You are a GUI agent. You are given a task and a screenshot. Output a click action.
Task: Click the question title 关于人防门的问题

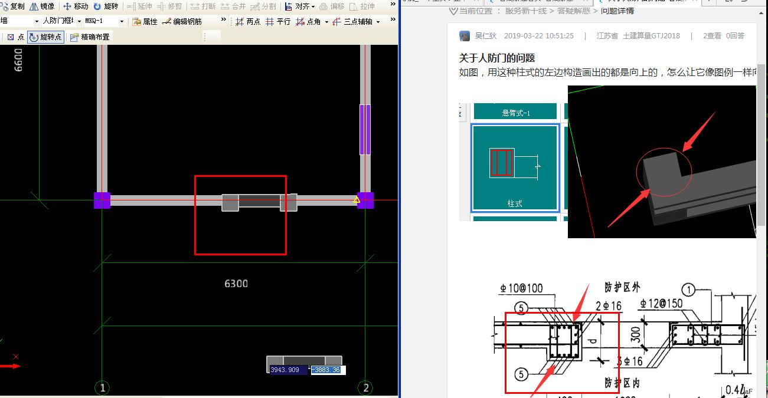click(x=497, y=58)
